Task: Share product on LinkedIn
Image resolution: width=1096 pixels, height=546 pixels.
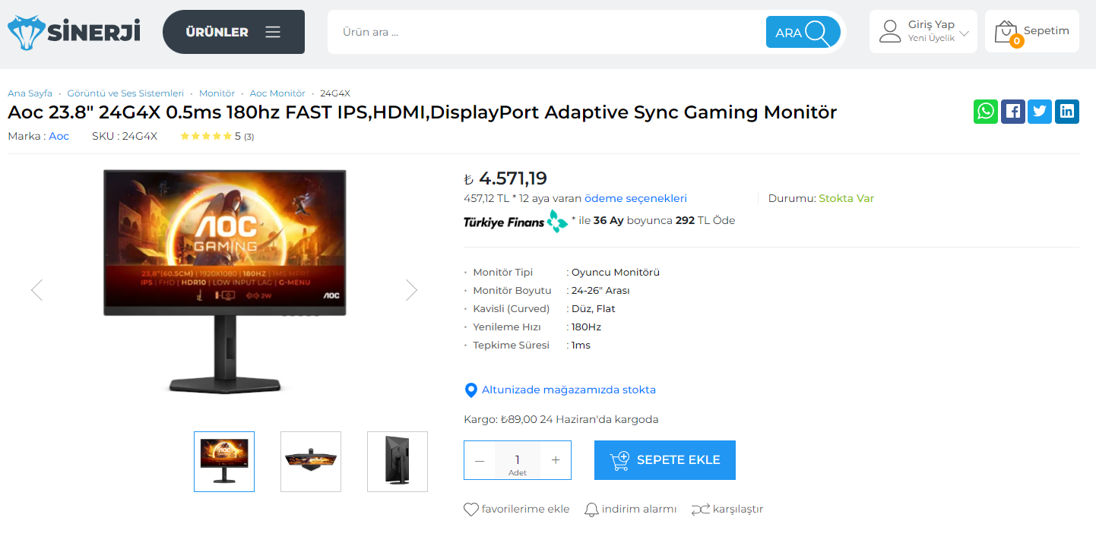Action: tap(1067, 112)
